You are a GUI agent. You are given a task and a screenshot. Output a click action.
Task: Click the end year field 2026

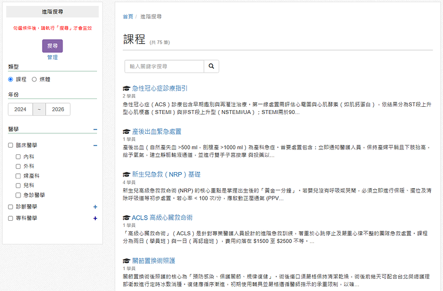58,109
